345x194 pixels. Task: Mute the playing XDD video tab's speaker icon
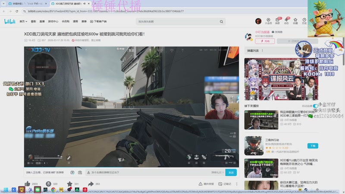[x=85, y=3]
